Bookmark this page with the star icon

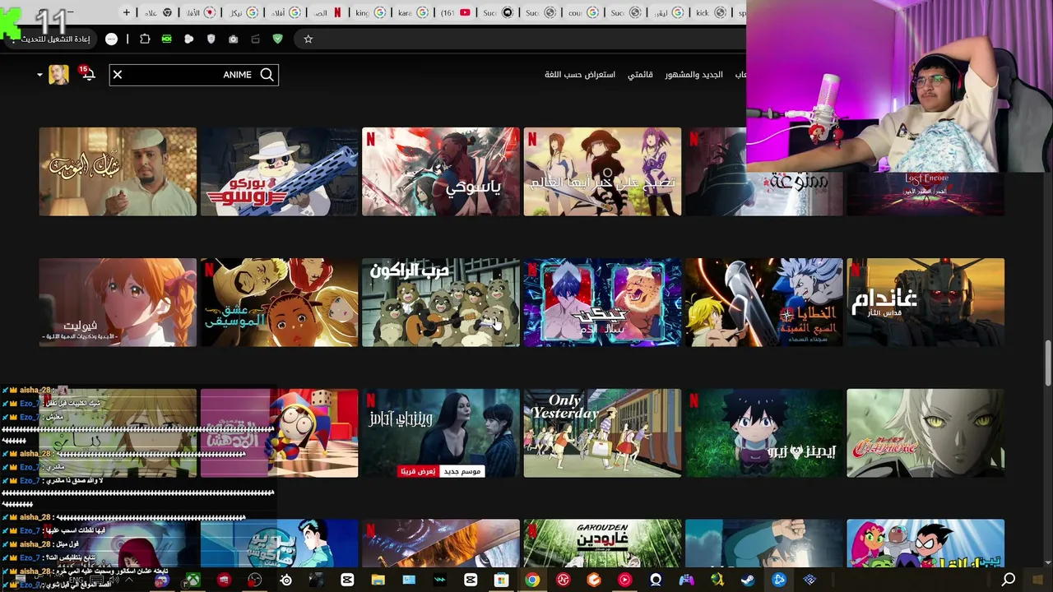308,39
